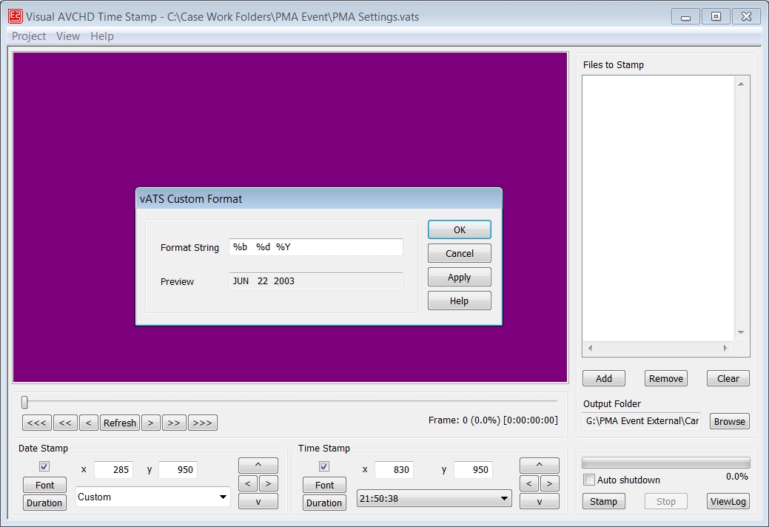This screenshot has width=769, height=527.
Task: Click Date Stamp y field showing 950
Action: 178,470
